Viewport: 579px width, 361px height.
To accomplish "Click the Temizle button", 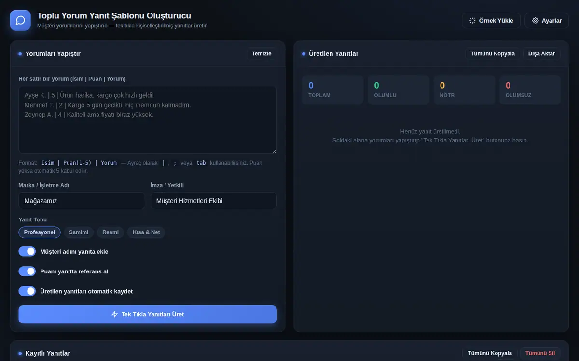I will click(262, 54).
